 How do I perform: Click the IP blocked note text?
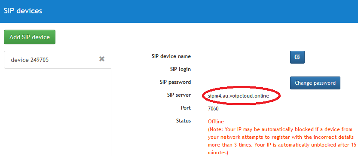282,141
